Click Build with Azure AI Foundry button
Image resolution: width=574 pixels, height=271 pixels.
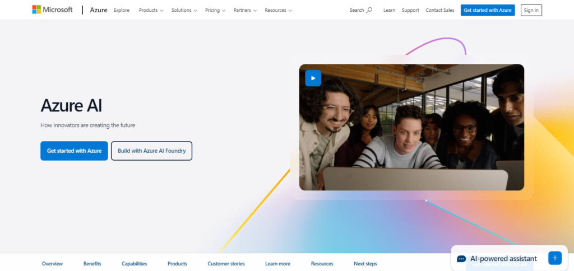coord(151,151)
